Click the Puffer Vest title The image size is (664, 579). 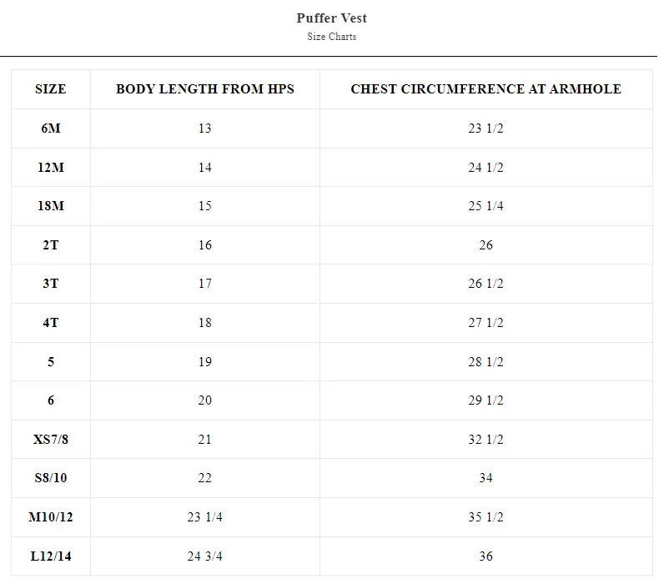point(331,18)
